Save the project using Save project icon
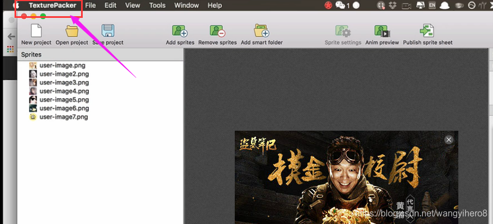Screen dimensions: 493x224 pyautogui.click(x=108, y=31)
